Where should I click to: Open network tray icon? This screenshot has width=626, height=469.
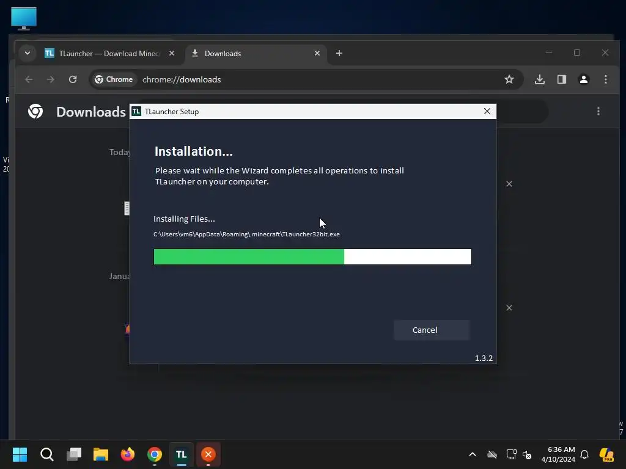(511, 454)
